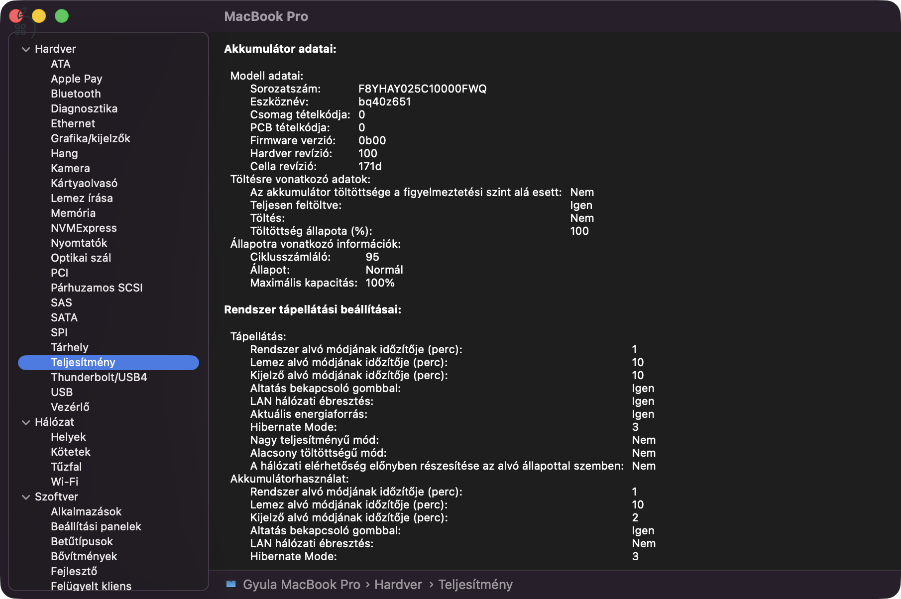Open Kártyaolvasó in the sidebar

[x=84, y=183]
